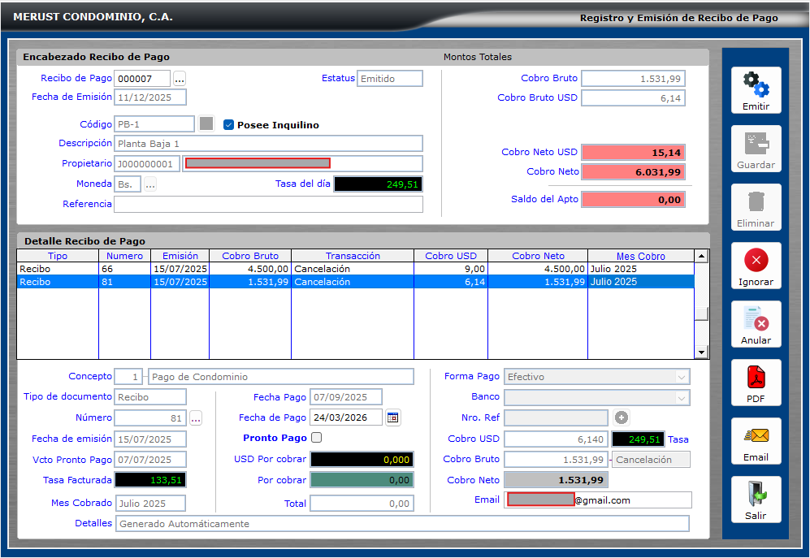Open calendar picker beside Fecha de Pago
The height and width of the screenshot is (558, 810).
[x=393, y=417]
